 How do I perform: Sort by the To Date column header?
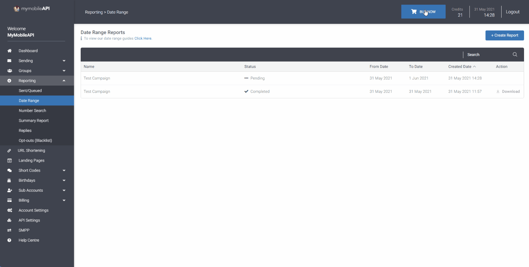click(416, 67)
